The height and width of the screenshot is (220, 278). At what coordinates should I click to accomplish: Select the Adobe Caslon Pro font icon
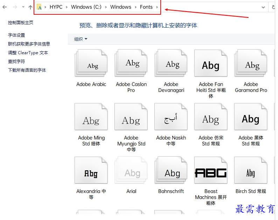(x=131, y=63)
